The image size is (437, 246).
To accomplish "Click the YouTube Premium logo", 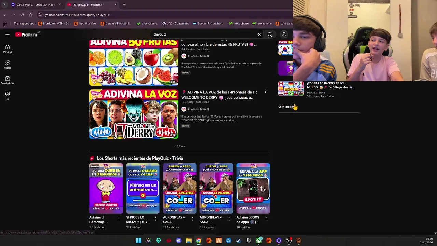I will point(26,35).
